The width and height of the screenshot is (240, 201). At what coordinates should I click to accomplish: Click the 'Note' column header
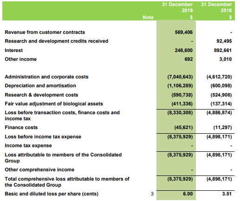[148, 17]
